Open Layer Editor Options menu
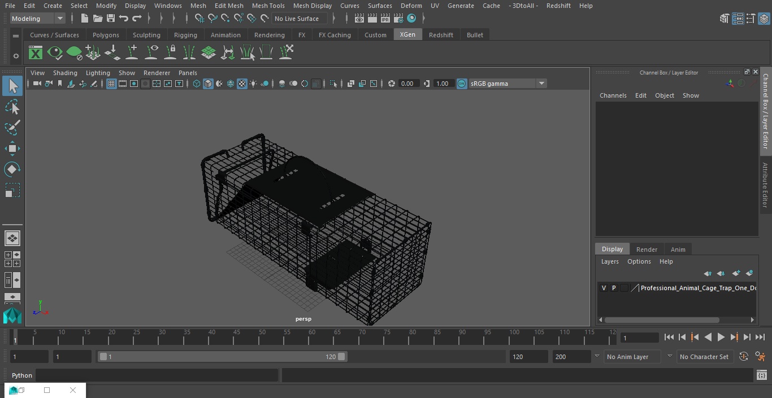 [x=639, y=261]
